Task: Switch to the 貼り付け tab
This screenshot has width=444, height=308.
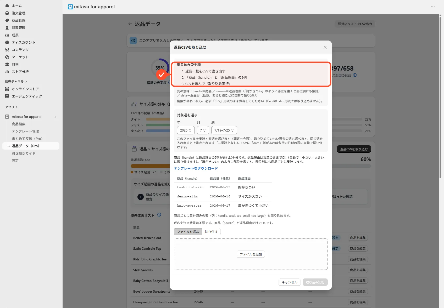Action: click(211, 232)
